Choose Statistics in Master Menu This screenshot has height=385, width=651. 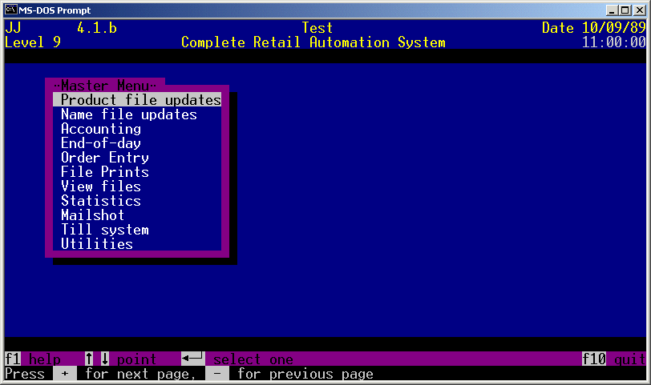point(100,201)
